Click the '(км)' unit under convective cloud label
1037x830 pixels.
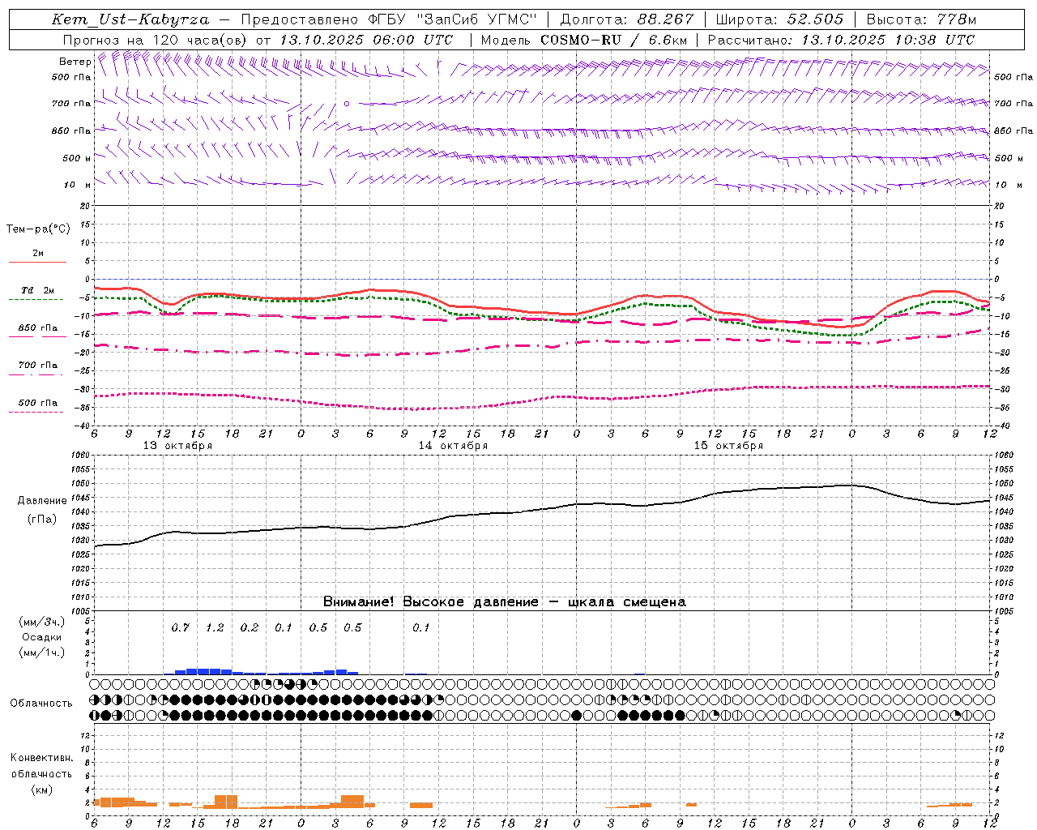(x=41, y=789)
